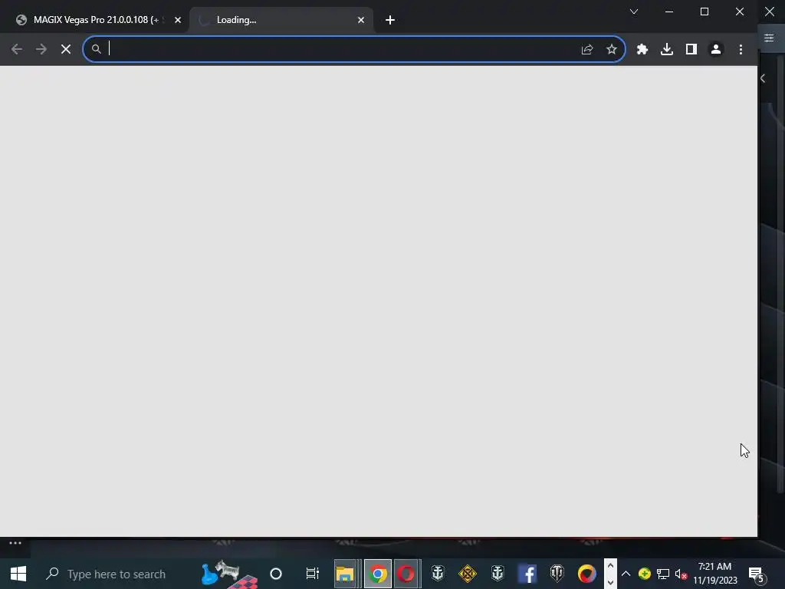Open Chrome three-dot menu
This screenshot has height=589, width=785.
741,49
